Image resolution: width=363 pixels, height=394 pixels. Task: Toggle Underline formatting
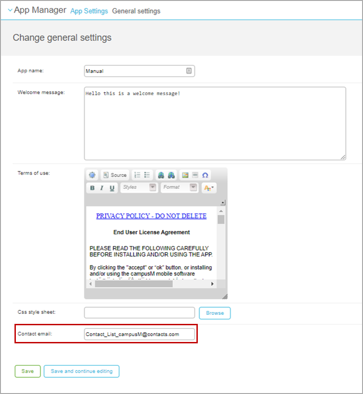pyautogui.click(x=112, y=188)
